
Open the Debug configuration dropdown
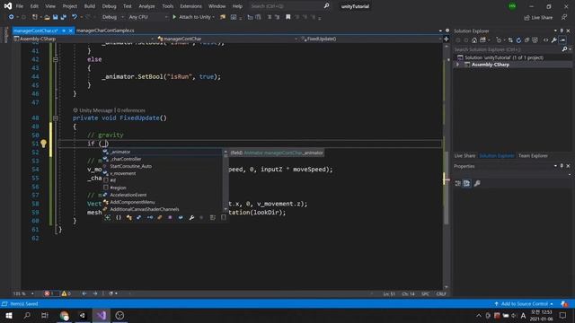point(112,17)
